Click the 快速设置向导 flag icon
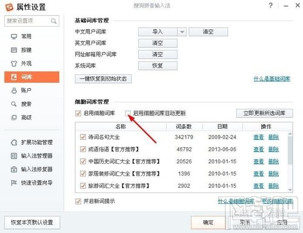 tap(14, 183)
